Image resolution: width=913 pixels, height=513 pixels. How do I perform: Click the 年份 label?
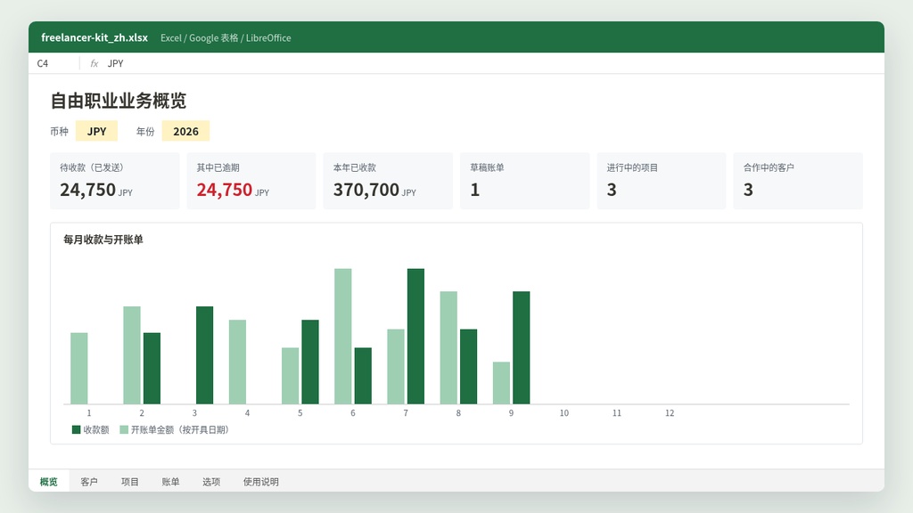[145, 132]
